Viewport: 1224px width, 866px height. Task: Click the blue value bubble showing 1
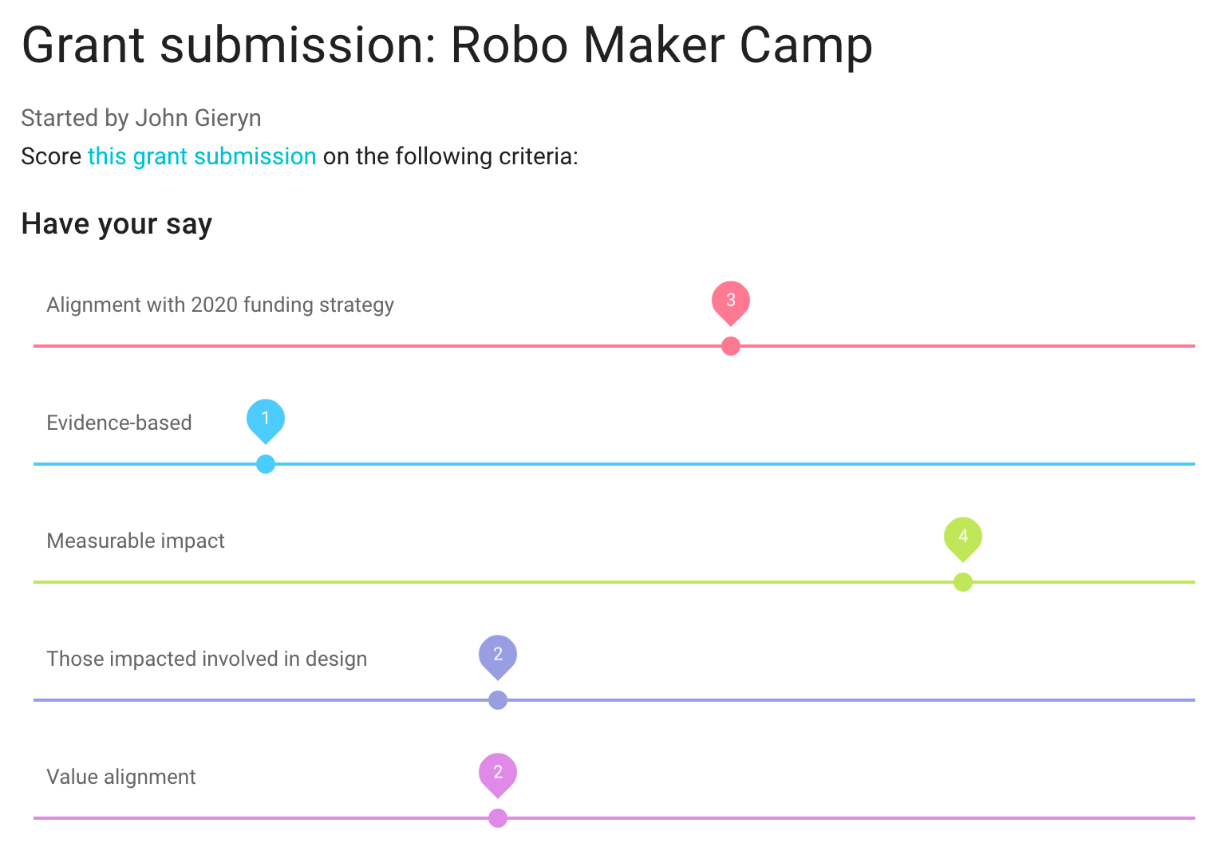266,421
